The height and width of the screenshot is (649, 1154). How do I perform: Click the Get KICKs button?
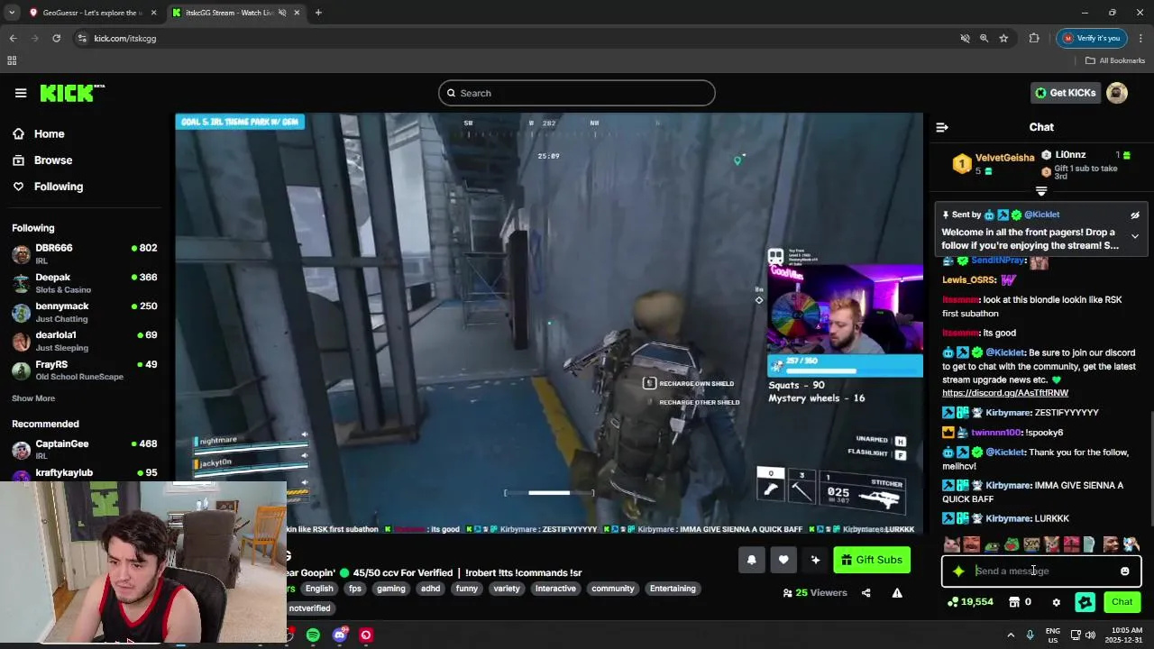click(x=1066, y=93)
